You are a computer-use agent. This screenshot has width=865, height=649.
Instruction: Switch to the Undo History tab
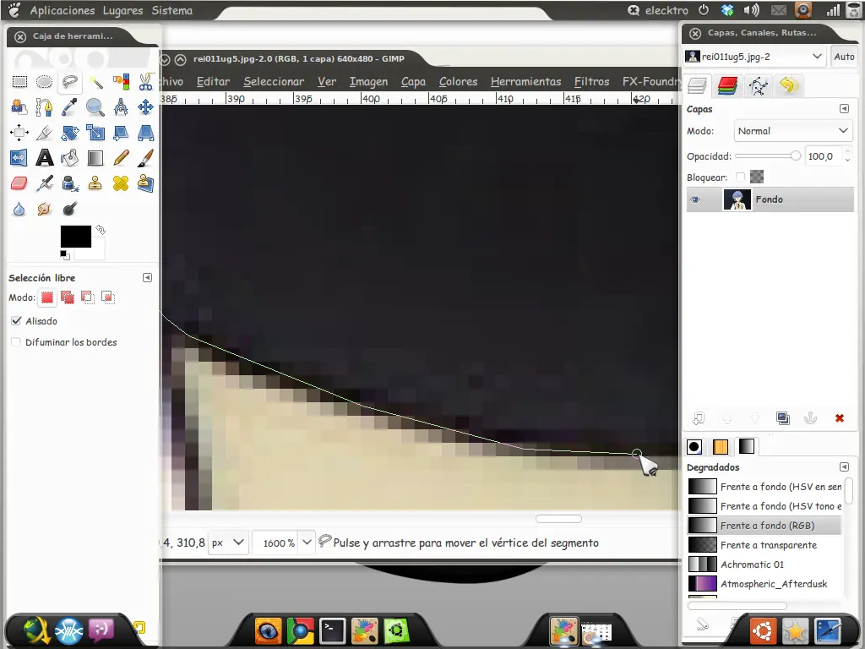[x=788, y=85]
